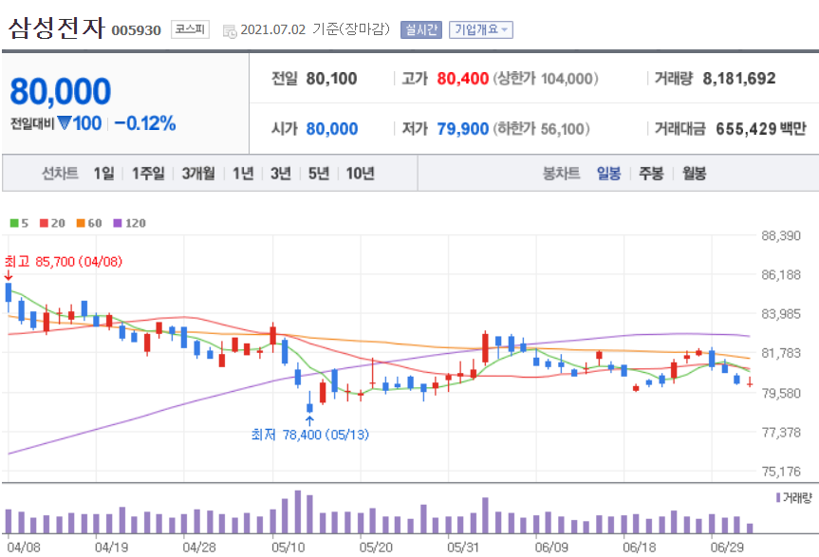Click the orange 60-day average legend swatch
Viewport: 819px width, 557px height.
81,223
